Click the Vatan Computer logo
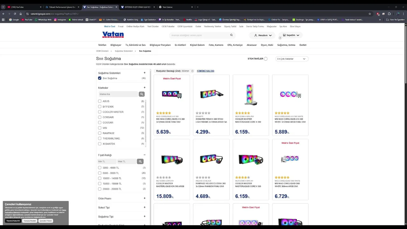The height and width of the screenshot is (229, 407). 113,35
